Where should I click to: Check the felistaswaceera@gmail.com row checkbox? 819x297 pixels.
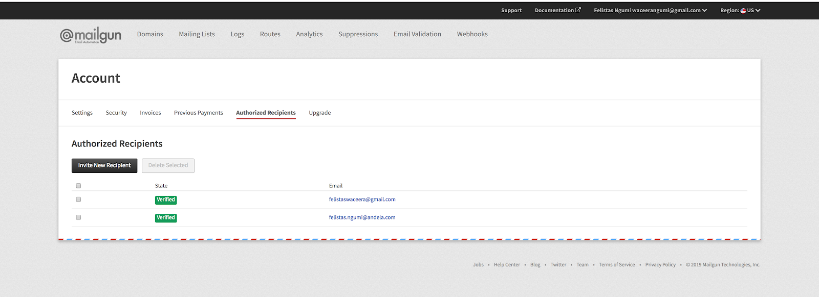(78, 200)
